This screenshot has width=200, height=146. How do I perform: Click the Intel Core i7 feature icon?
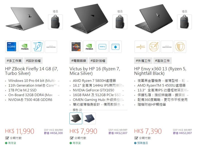tap(11, 47)
